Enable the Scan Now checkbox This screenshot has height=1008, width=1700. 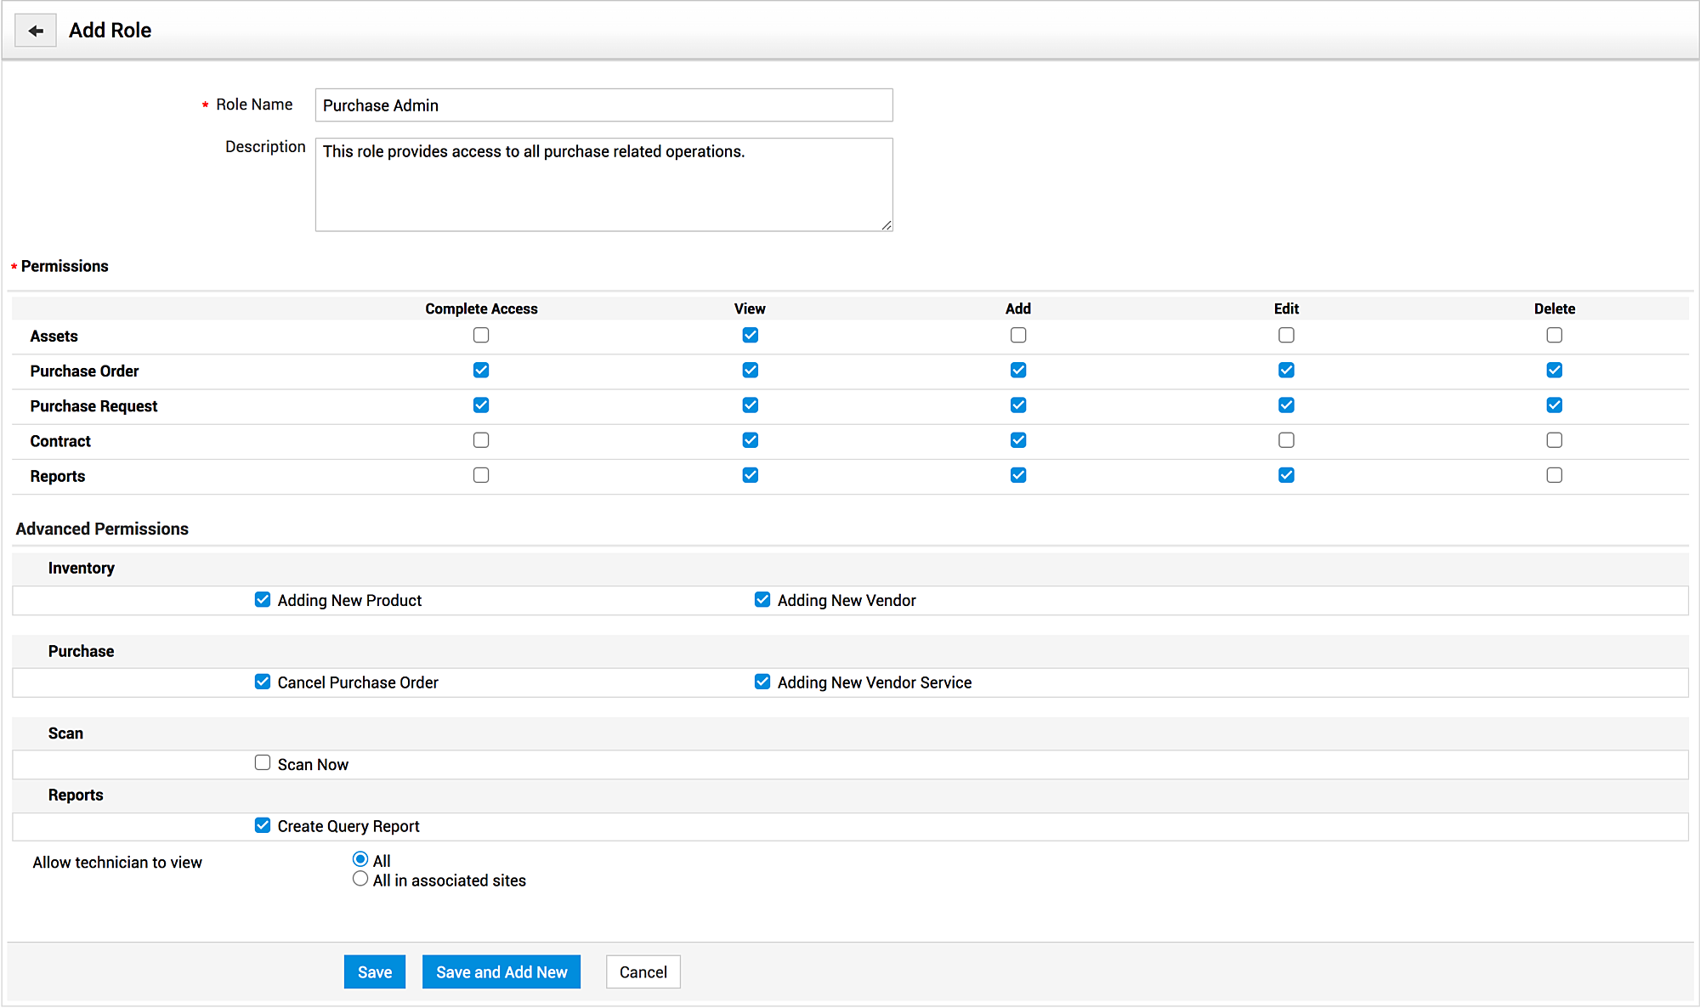263,763
